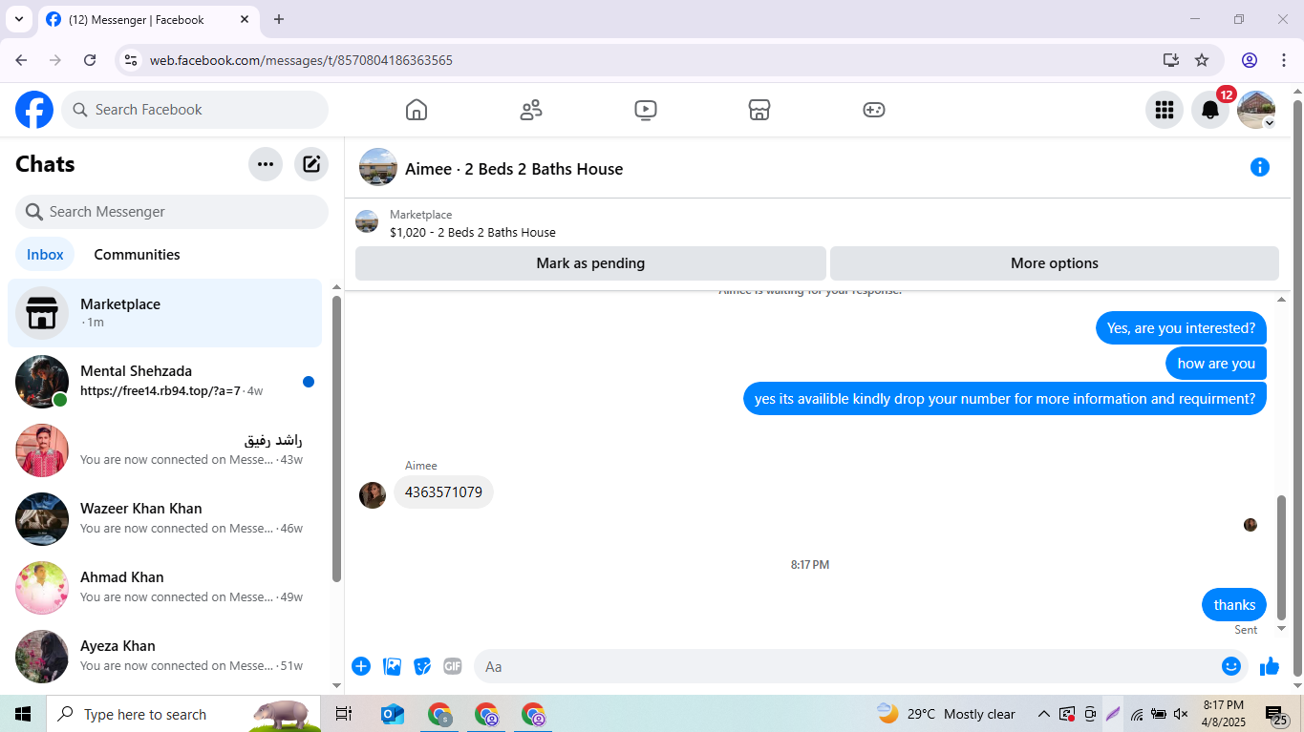Open the Wazeer Khan Khan chat
This screenshot has height=732, width=1304.
click(164, 519)
